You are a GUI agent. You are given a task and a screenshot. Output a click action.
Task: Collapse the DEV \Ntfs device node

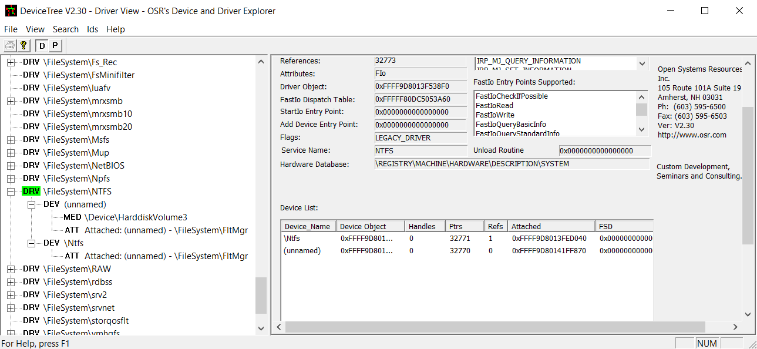click(x=31, y=243)
